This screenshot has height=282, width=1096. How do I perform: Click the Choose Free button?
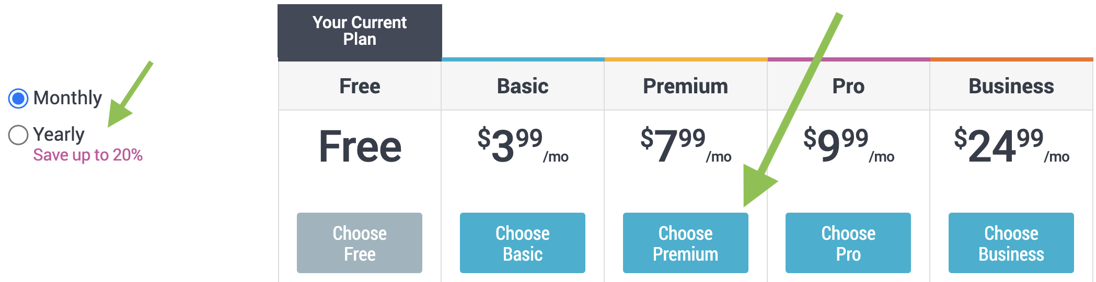coord(360,243)
